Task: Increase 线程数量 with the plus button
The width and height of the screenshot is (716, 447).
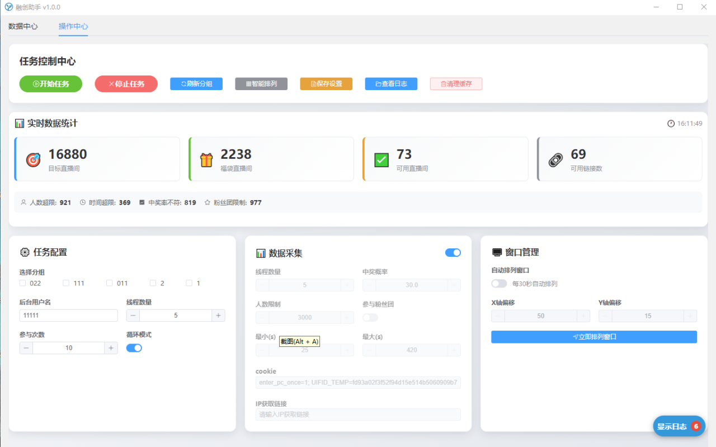Action: click(x=219, y=316)
